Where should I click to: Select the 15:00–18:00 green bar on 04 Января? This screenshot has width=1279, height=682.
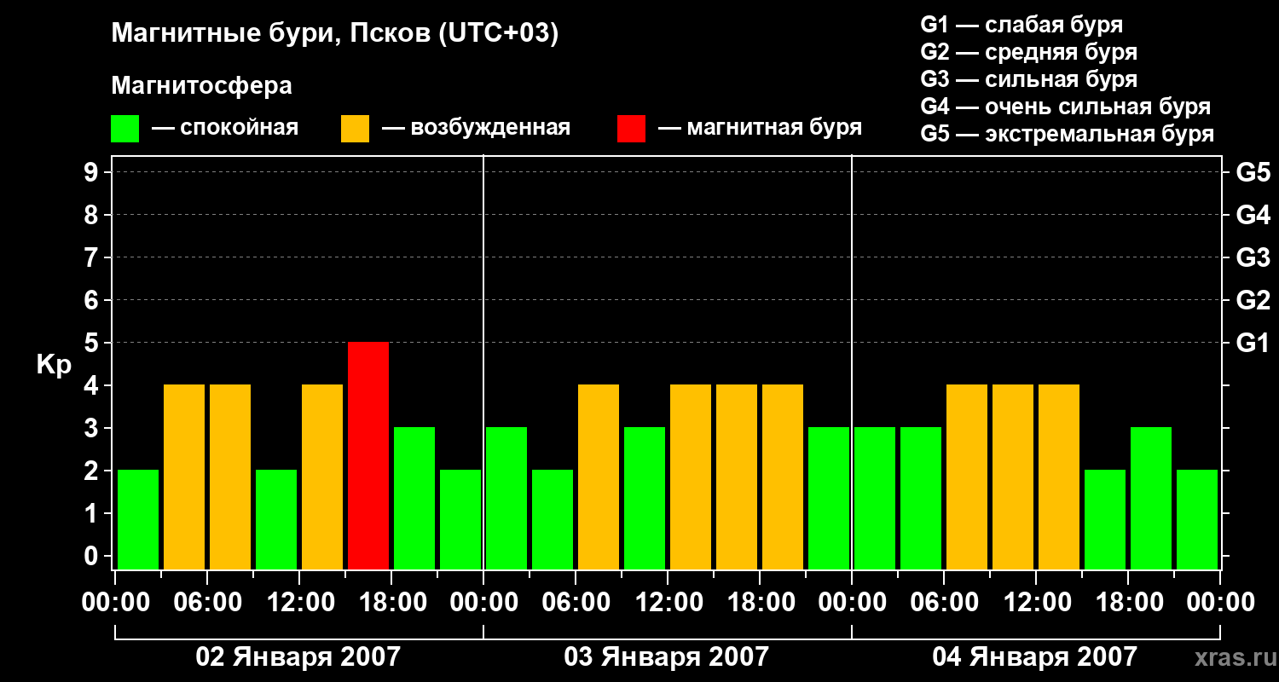tap(1105, 519)
